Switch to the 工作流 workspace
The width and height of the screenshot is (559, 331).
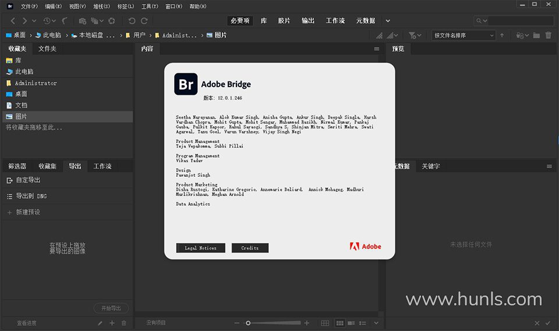(x=335, y=21)
